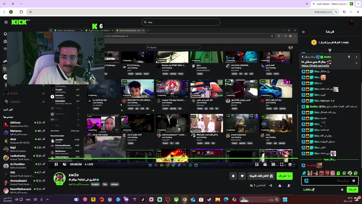
Task: Open the linktr.ee/xw2o link
Action: tap(315, 66)
